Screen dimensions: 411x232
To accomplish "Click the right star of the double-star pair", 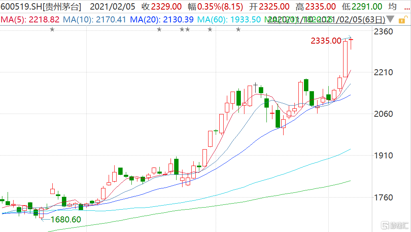I will coord(188,30).
